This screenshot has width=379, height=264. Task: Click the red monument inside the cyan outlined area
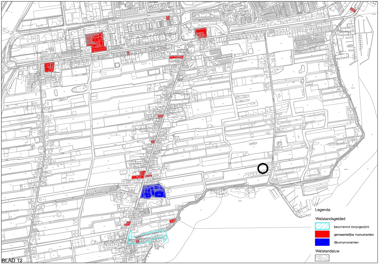(x=138, y=241)
